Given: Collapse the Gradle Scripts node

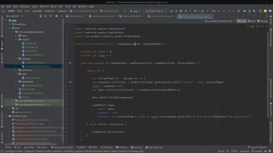Looking at the screenshot, I should coord(6,116).
